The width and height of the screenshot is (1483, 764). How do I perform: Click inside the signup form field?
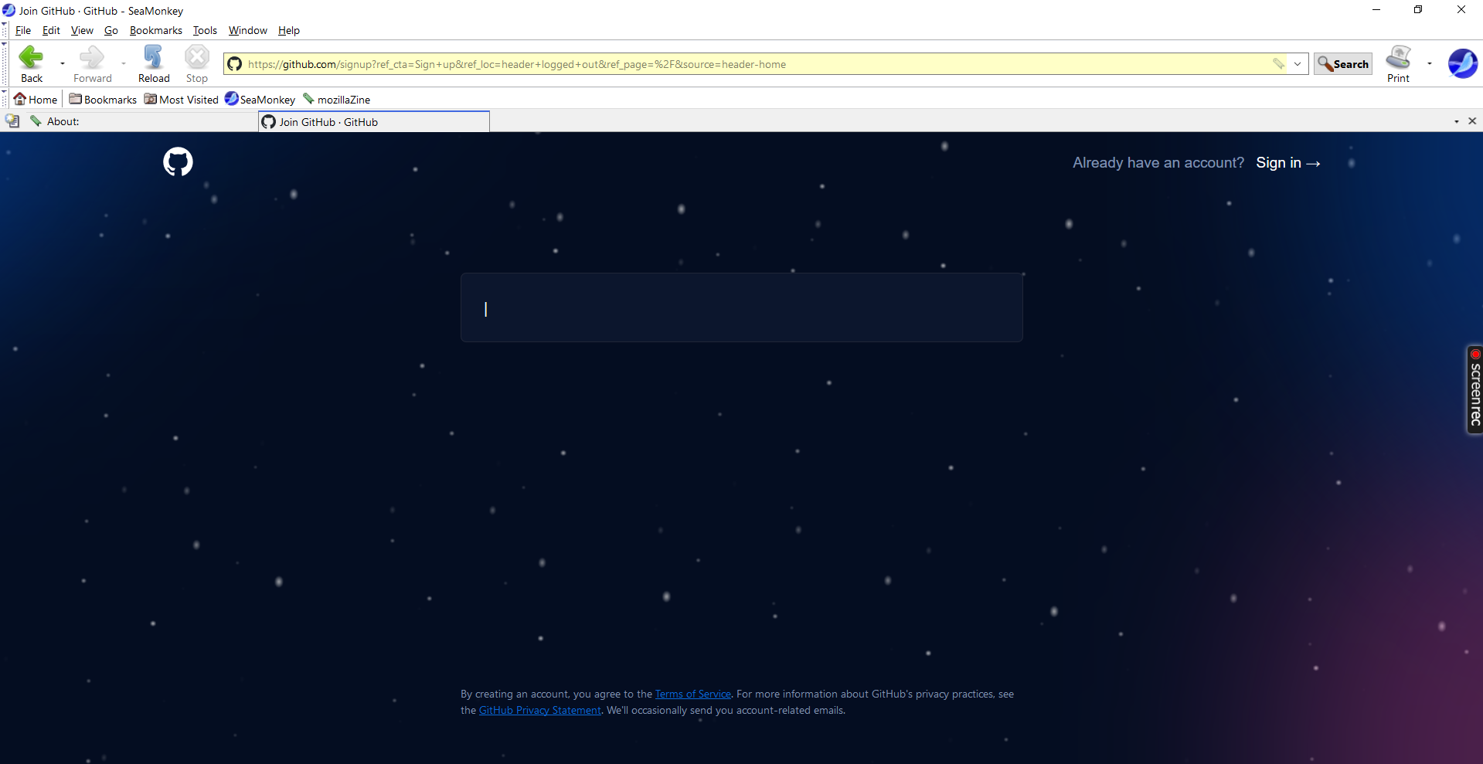740,307
